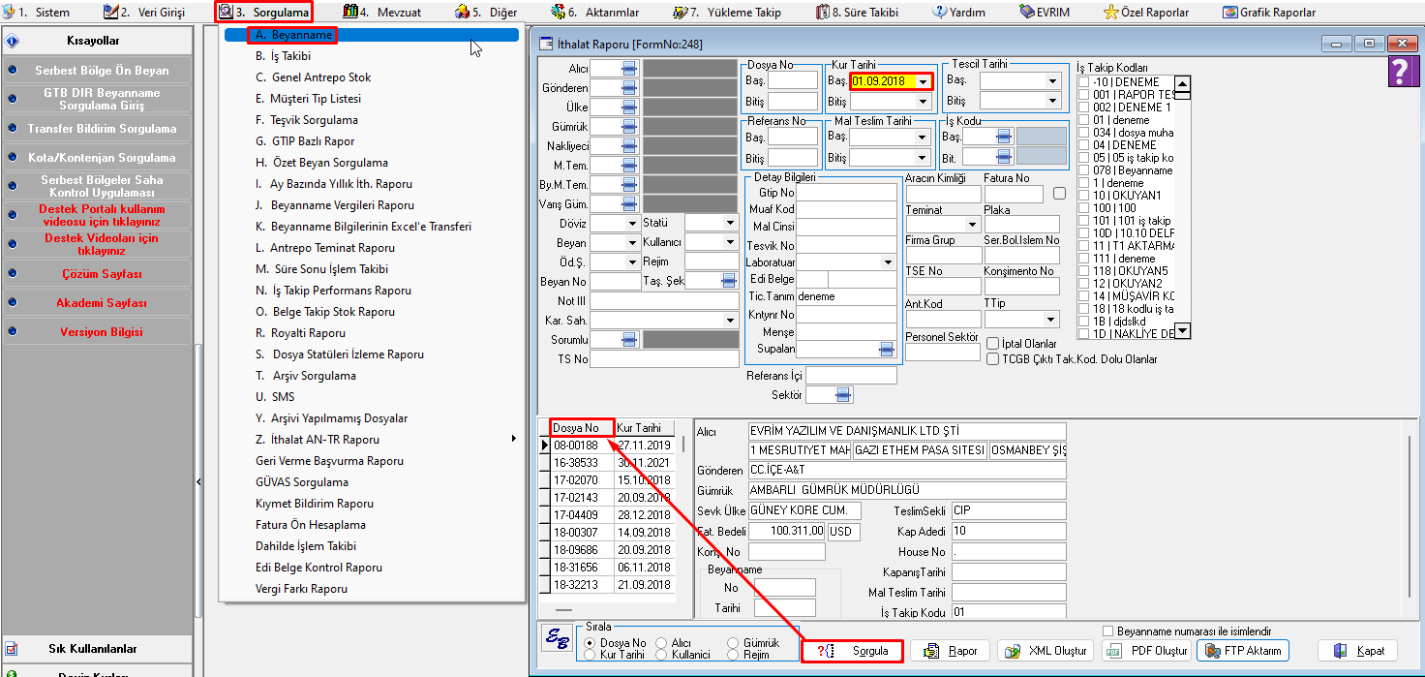Open the Alıcı lookup picker icon
The image size is (1425, 677).
pos(629,68)
